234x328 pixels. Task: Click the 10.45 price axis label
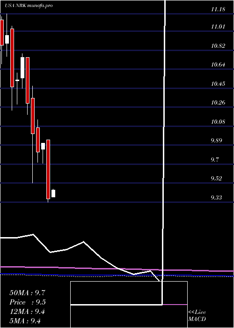pos(218,84)
